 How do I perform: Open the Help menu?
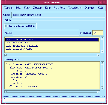click(x=100, y=8)
